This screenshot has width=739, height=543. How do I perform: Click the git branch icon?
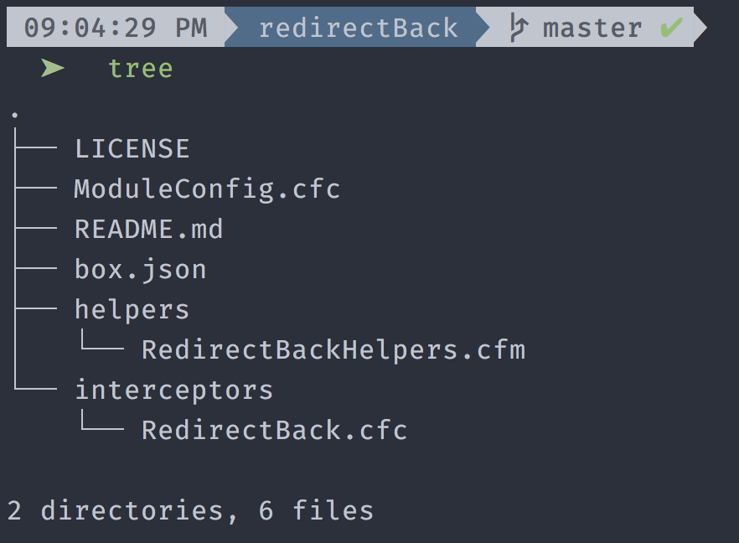519,28
